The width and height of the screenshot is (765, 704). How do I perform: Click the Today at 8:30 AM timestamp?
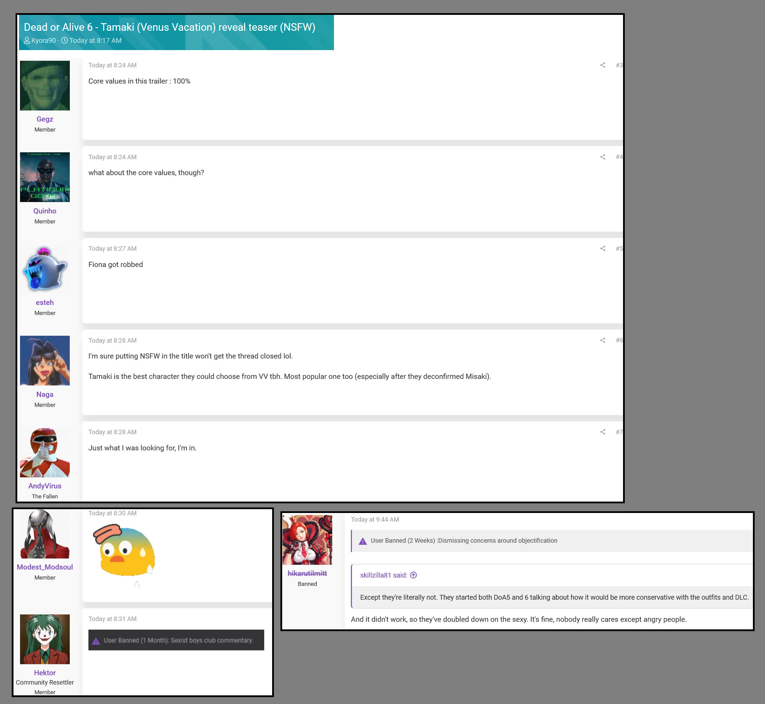tap(112, 513)
